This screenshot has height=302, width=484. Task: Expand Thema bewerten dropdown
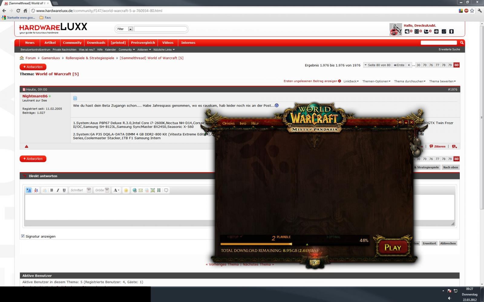[x=442, y=81]
